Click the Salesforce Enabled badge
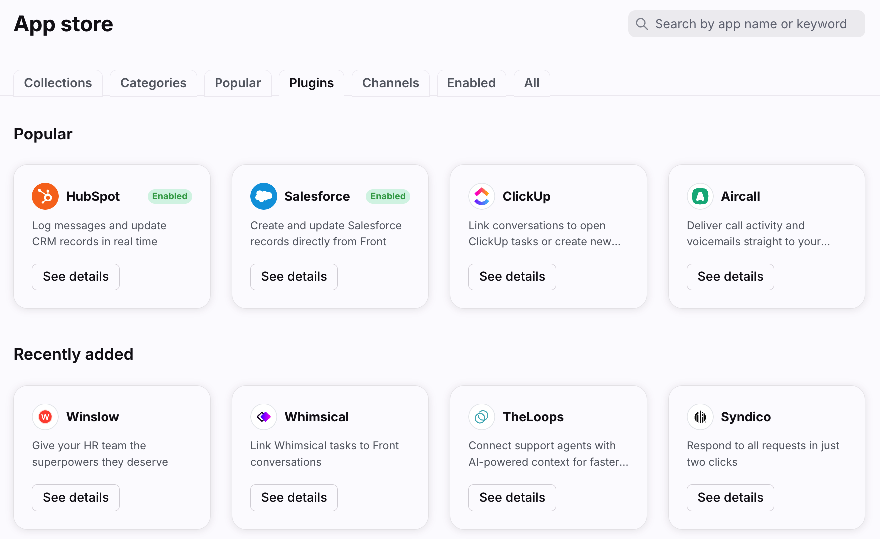880x539 pixels. click(388, 196)
